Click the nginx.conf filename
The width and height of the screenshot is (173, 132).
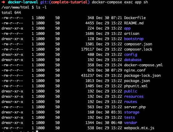[135, 70]
